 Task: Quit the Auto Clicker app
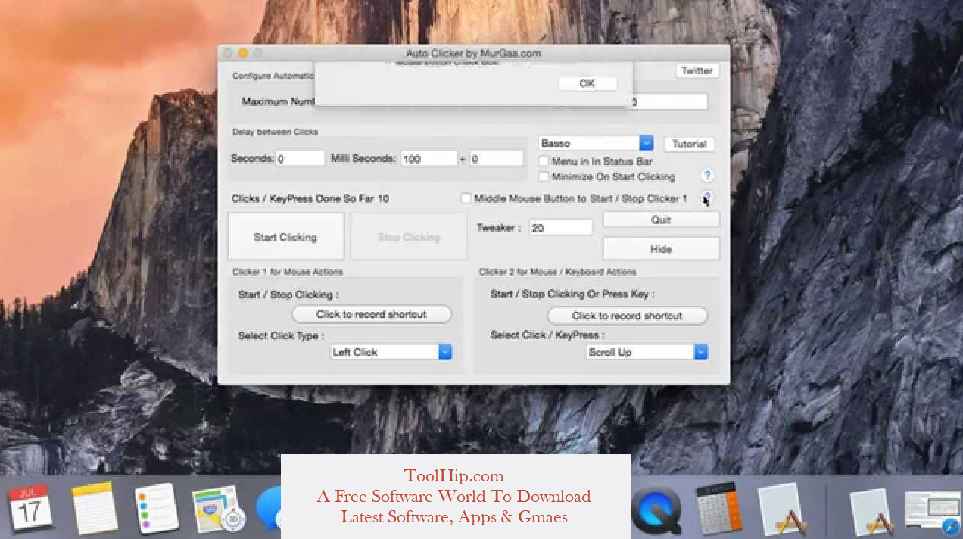pos(661,220)
